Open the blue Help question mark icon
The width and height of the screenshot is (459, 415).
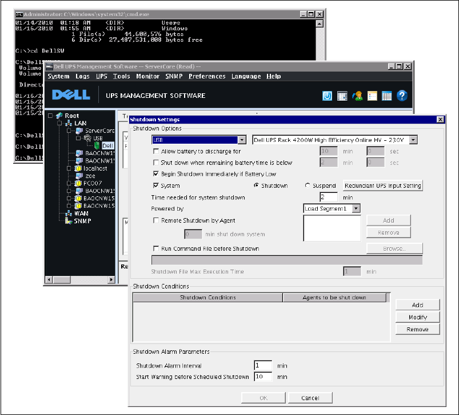402,96
